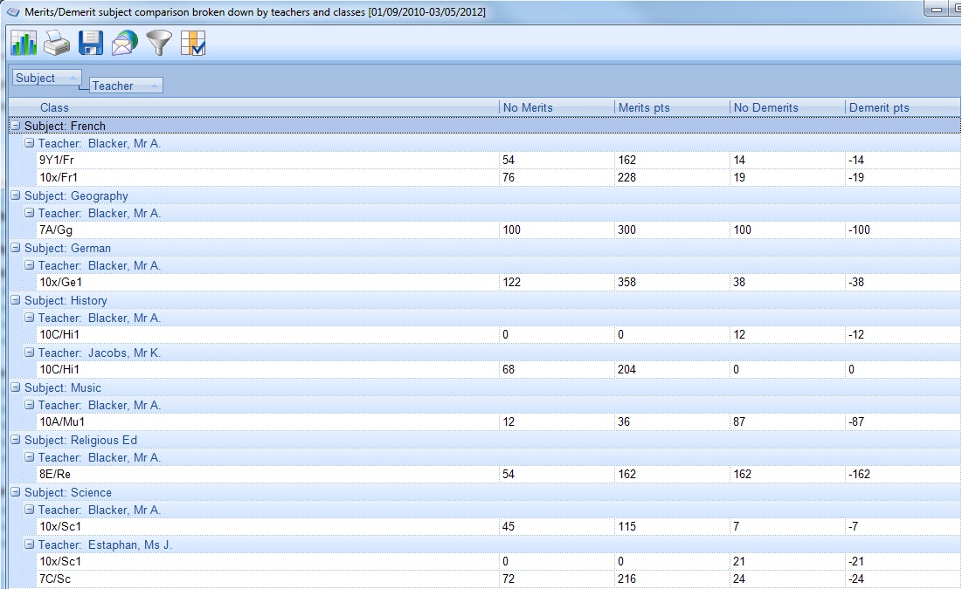Collapse the Subject: Music group
Screen dimensions: 962x589
click(16, 387)
